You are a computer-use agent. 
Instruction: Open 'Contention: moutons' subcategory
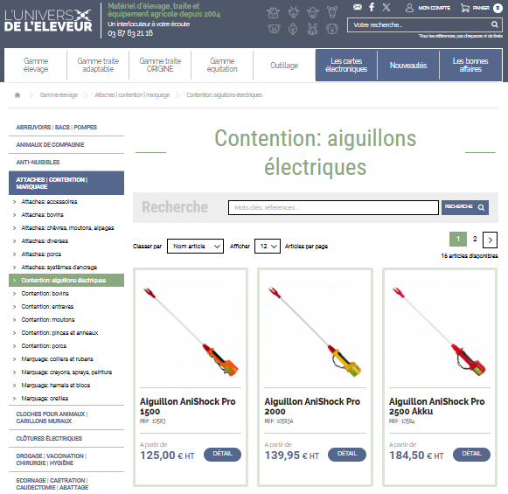click(x=47, y=320)
